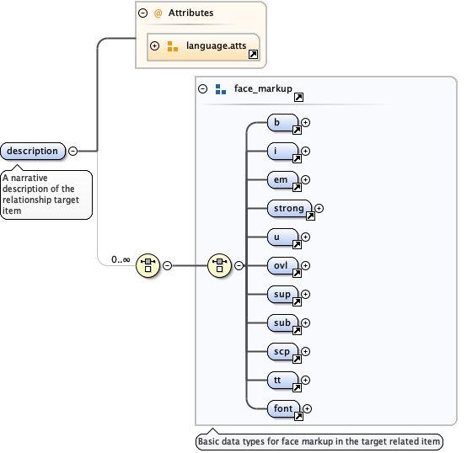Collapse the Attributes group

142,13
